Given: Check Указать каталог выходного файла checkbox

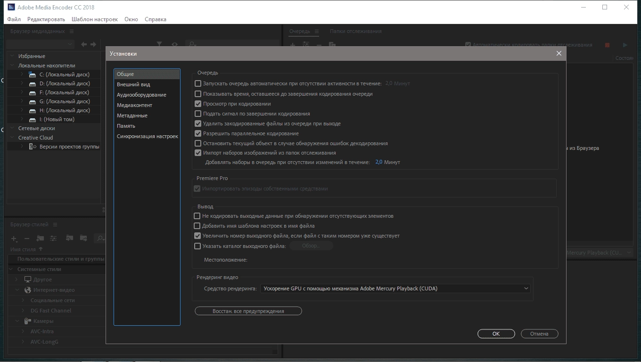Looking at the screenshot, I should point(197,246).
